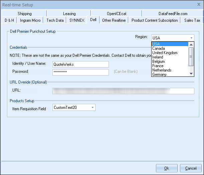Image resolution: width=204 pixels, height=175 pixels.
Task: Click the Identity / User Name field
Action: click(x=80, y=64)
